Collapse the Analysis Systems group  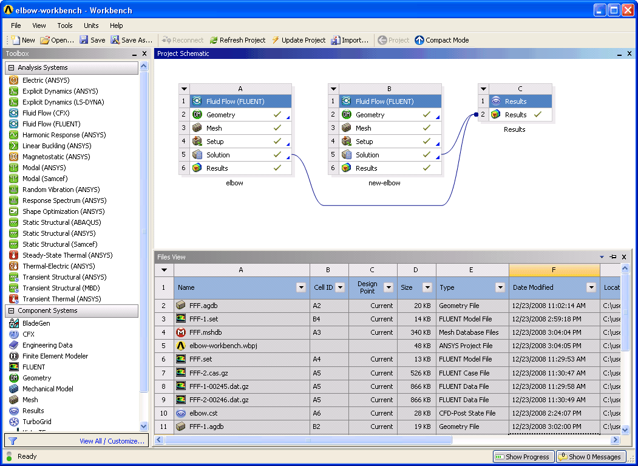click(12, 67)
